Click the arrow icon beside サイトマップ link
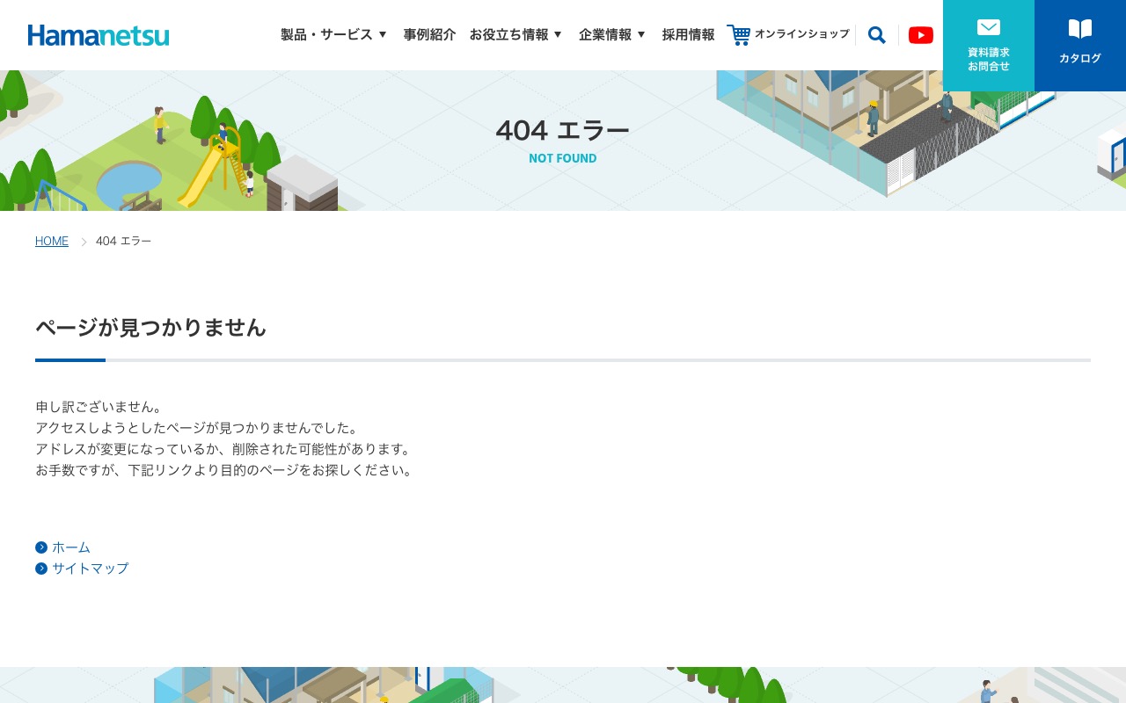Screen dimensions: 1126x703 coord(41,569)
